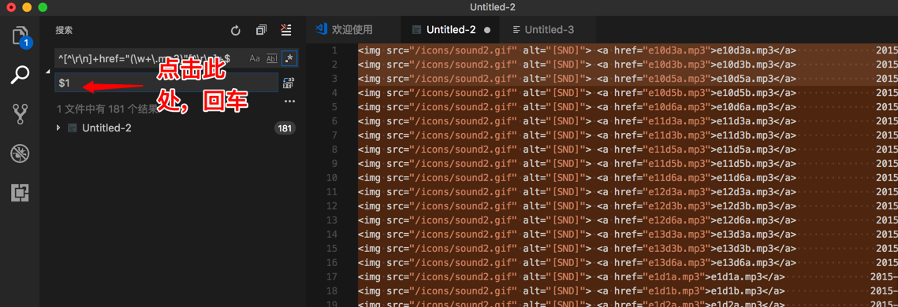Click line number 14 in gutter

click(x=332, y=234)
